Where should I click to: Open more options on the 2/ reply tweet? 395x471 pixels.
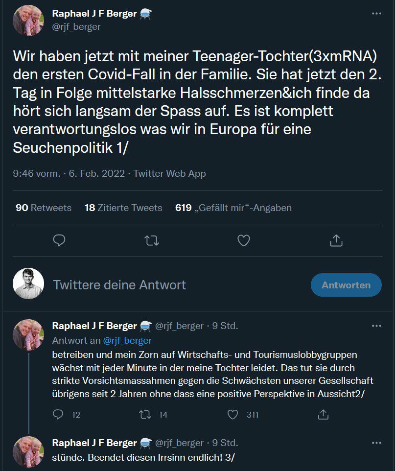(x=376, y=326)
